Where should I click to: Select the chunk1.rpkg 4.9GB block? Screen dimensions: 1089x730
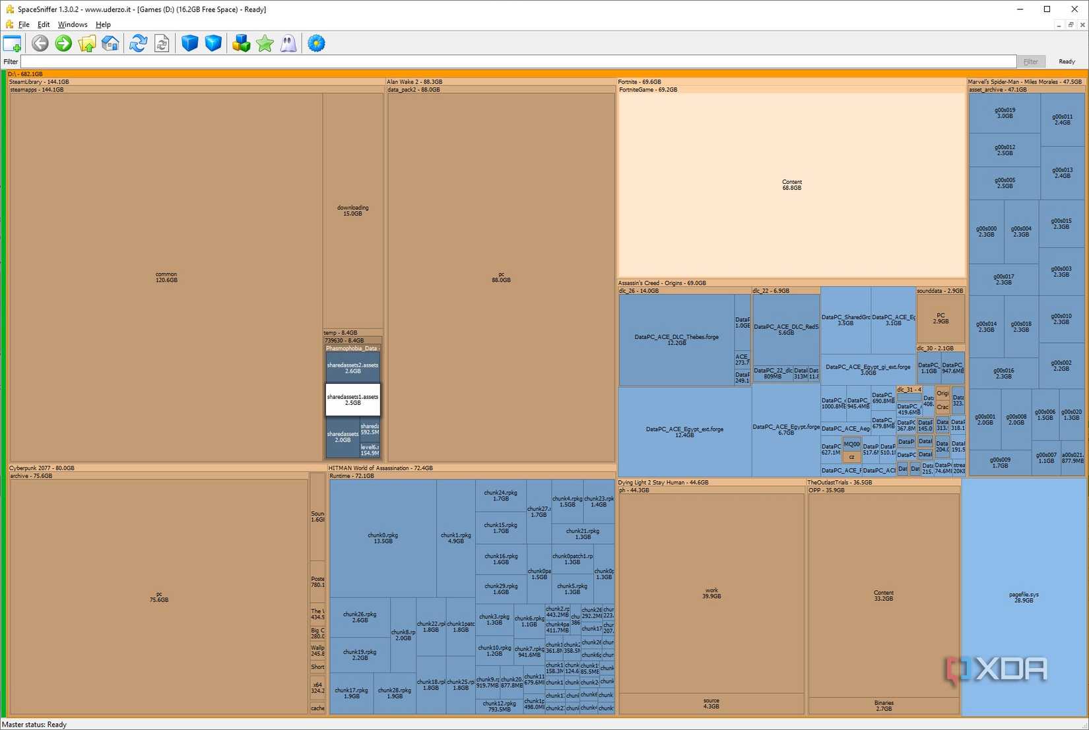click(456, 538)
